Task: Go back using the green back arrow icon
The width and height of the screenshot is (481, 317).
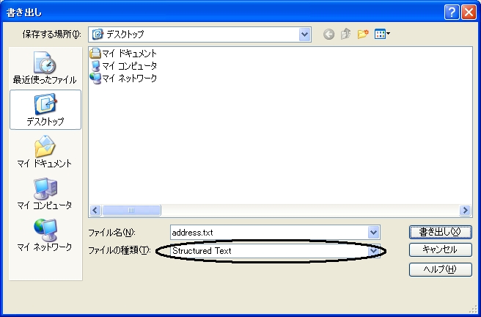Action: (328, 34)
